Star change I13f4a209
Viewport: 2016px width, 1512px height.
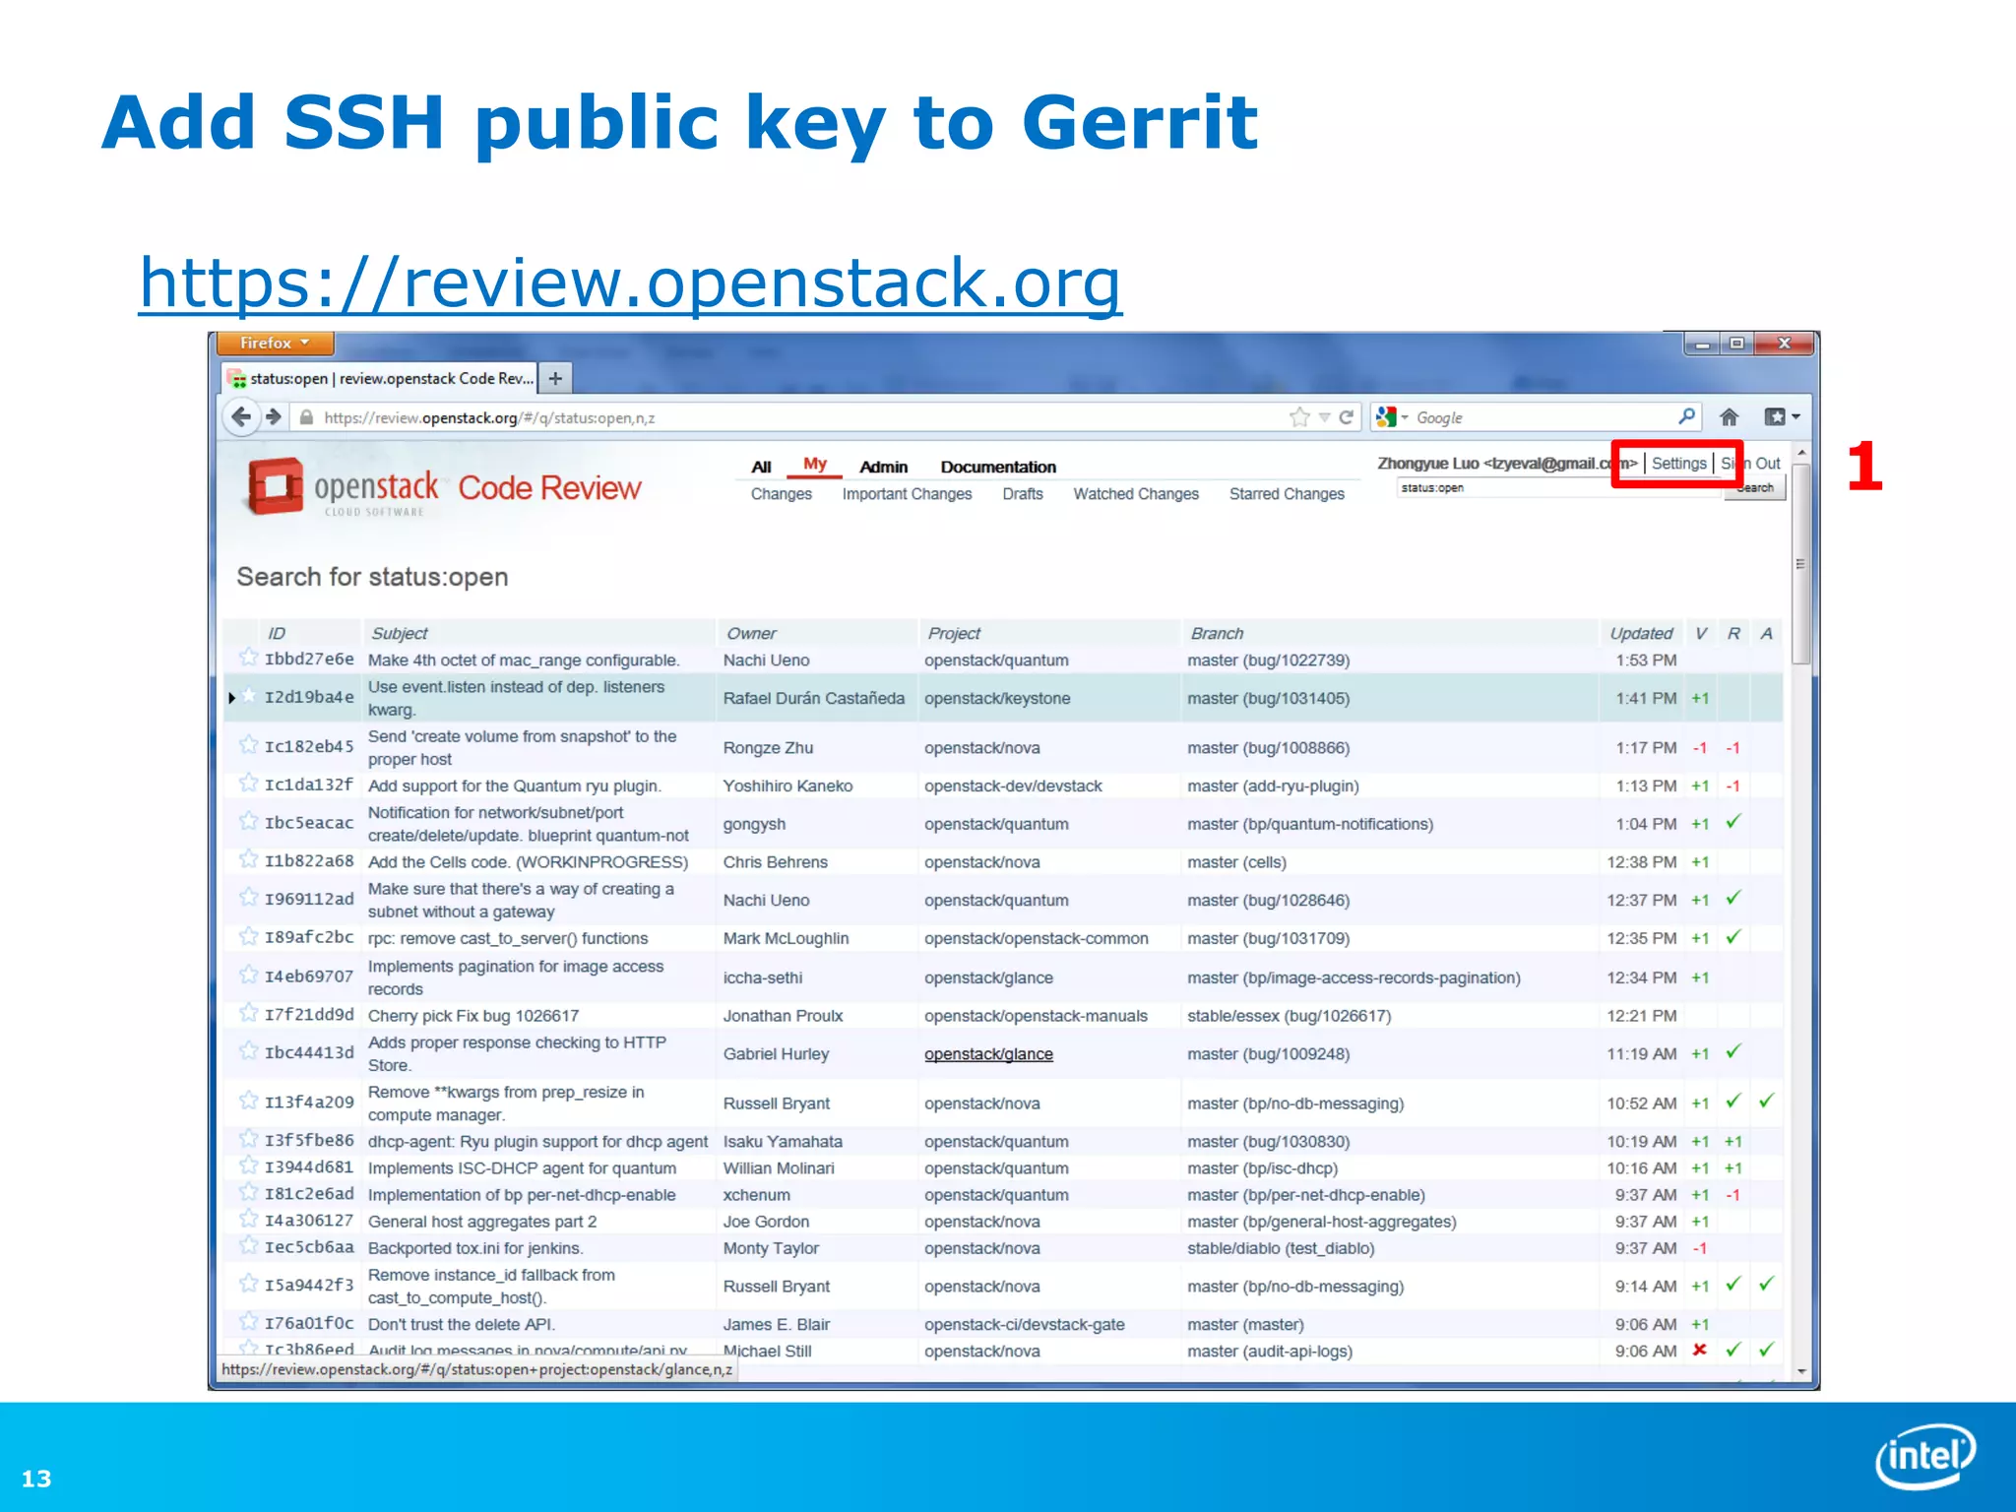(x=249, y=1101)
